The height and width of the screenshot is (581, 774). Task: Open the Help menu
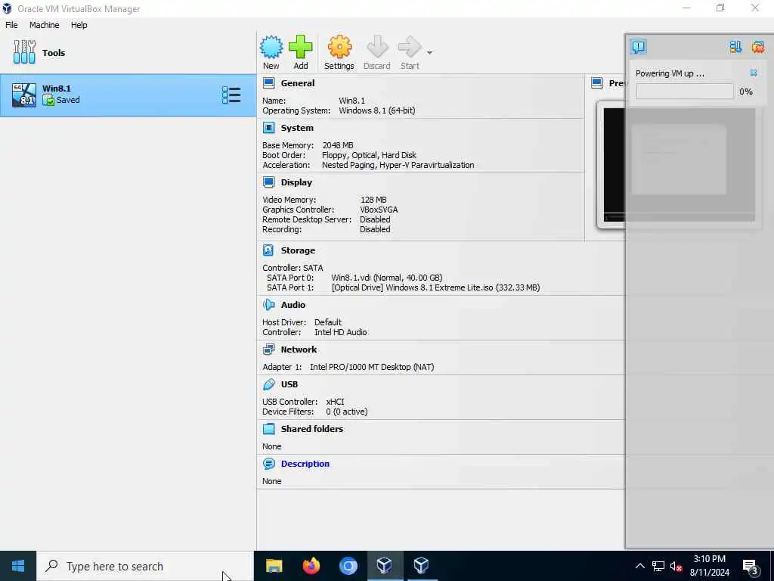pos(79,25)
